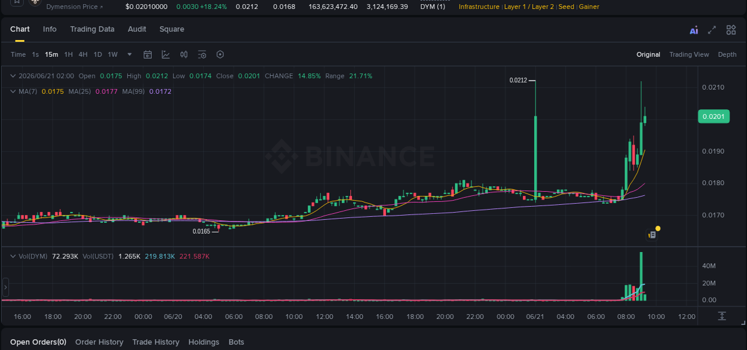
Task: Click the MA(99) legend value
Action: (x=160, y=91)
